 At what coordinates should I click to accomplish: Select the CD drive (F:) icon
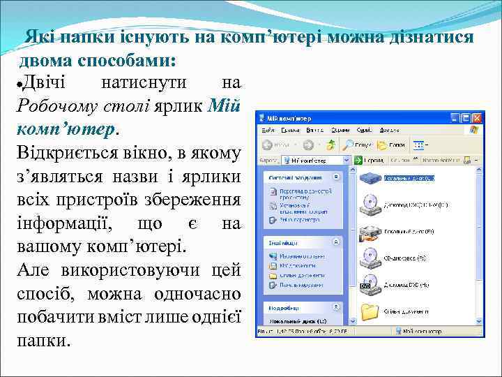370,258
